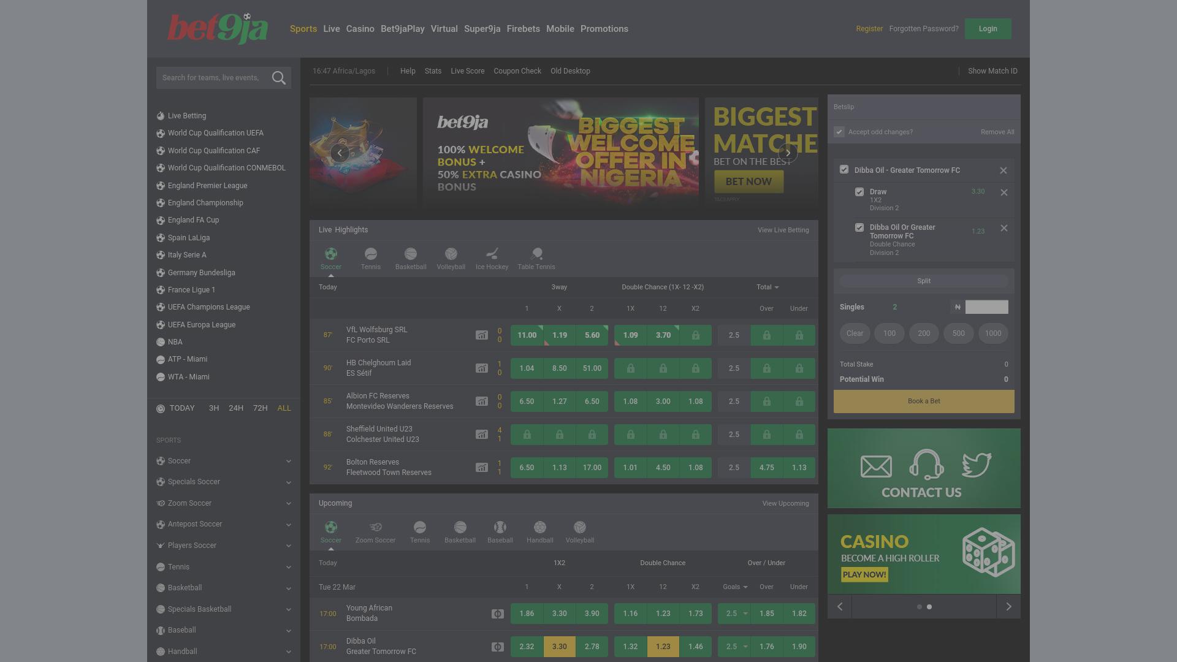The height and width of the screenshot is (662, 1177).
Task: Uncheck the Draw 1X2 selection
Action: click(x=859, y=192)
